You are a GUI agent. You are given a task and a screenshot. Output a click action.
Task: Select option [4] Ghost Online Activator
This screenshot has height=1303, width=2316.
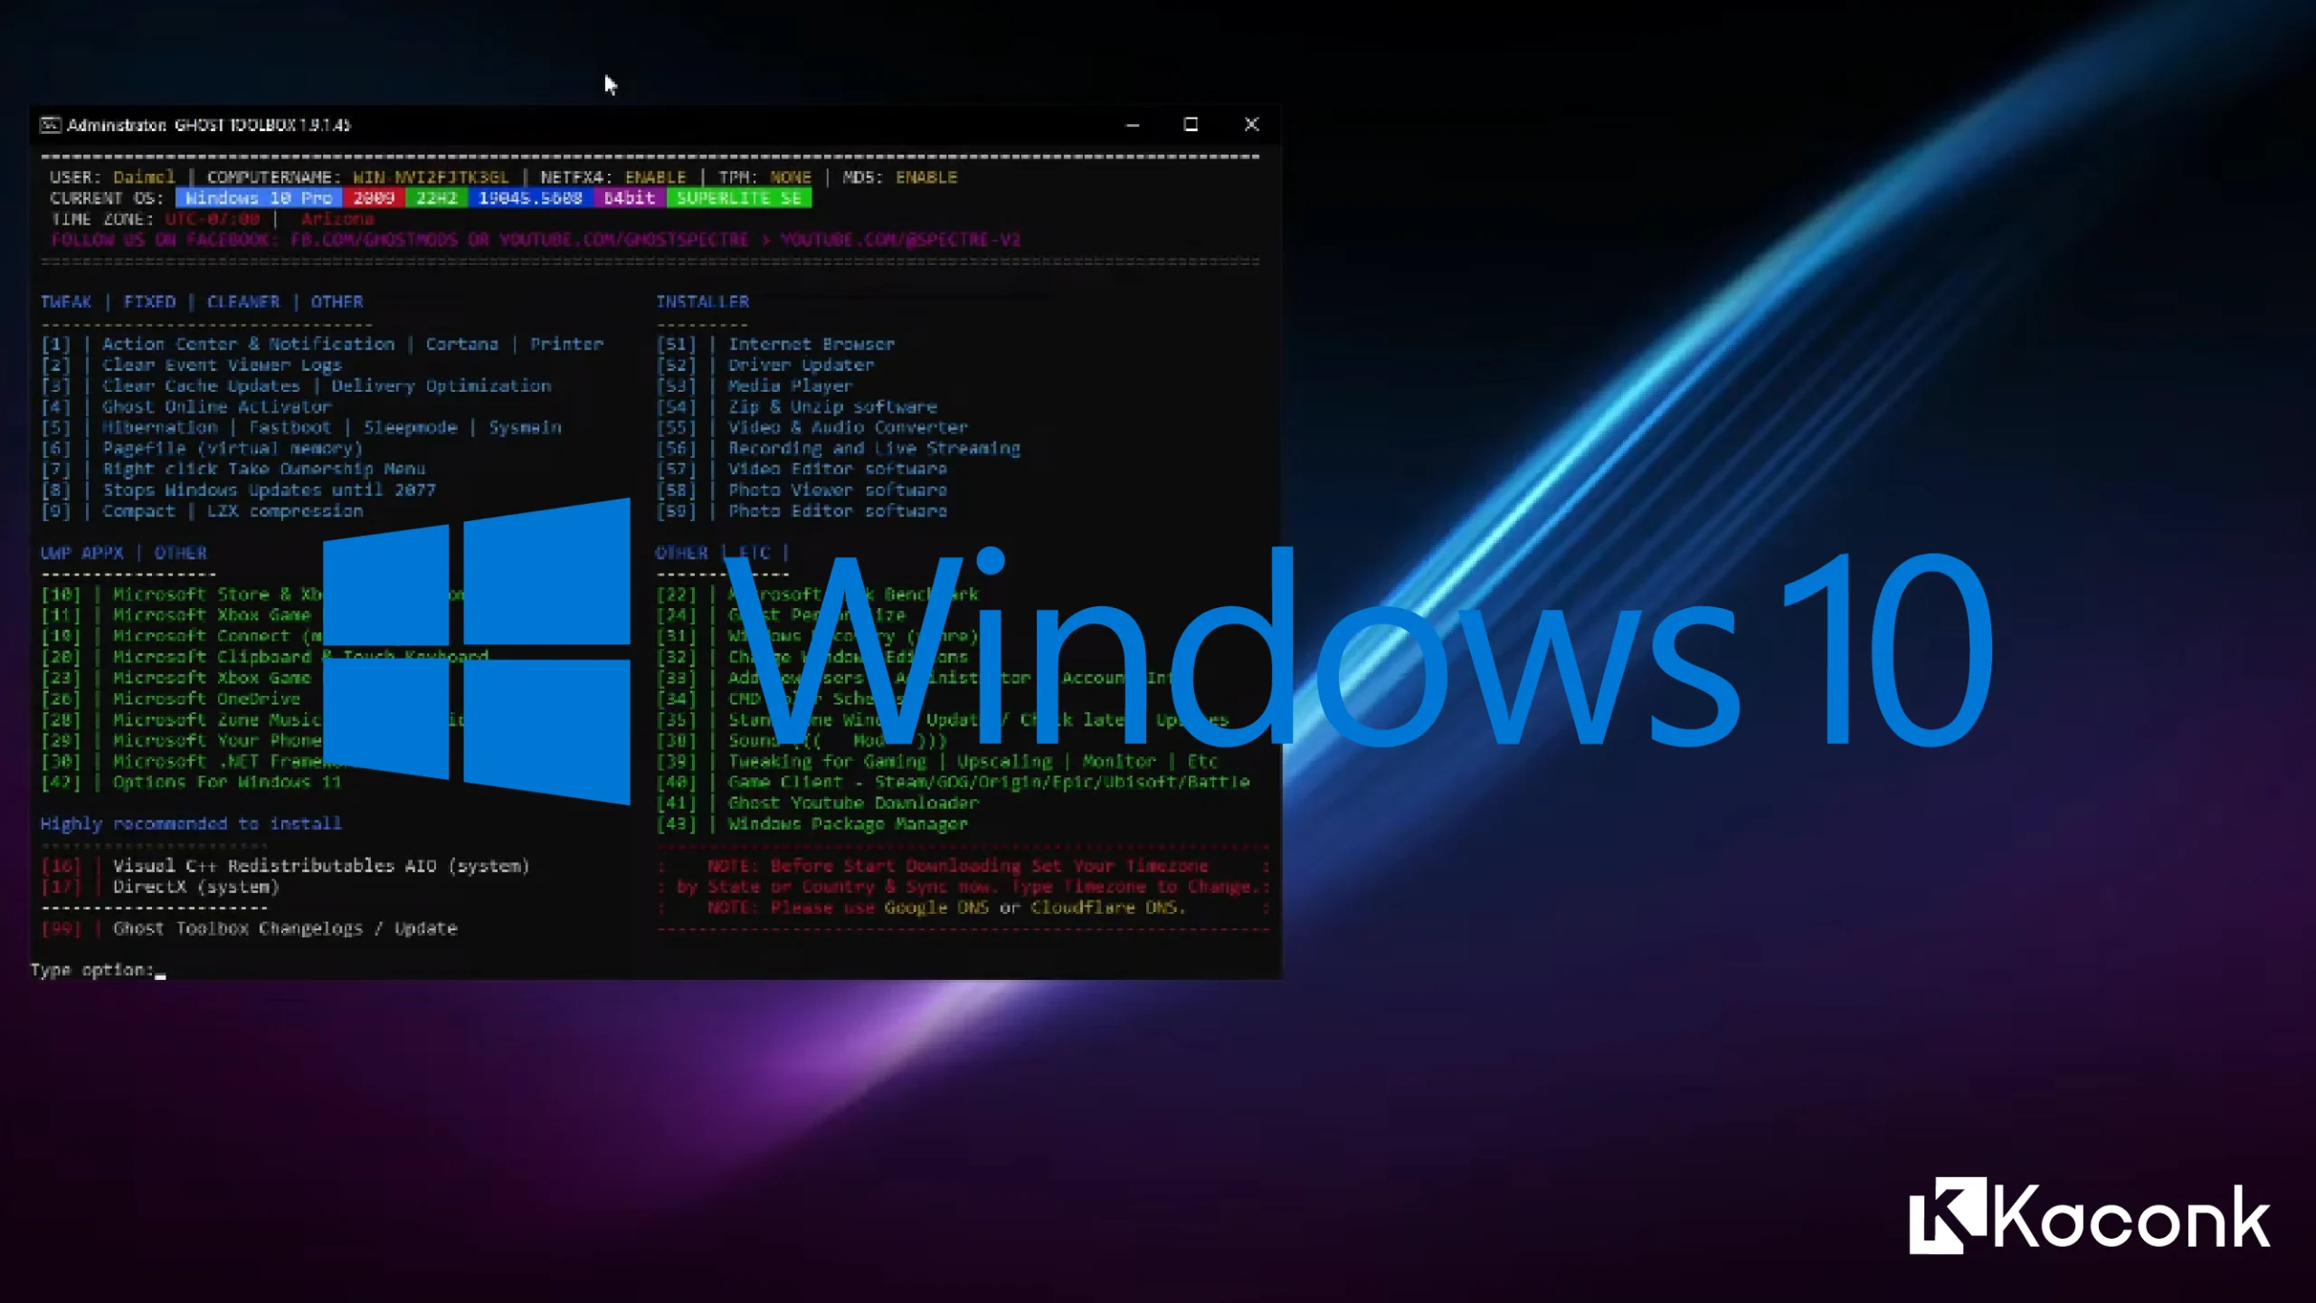pyautogui.click(x=217, y=406)
